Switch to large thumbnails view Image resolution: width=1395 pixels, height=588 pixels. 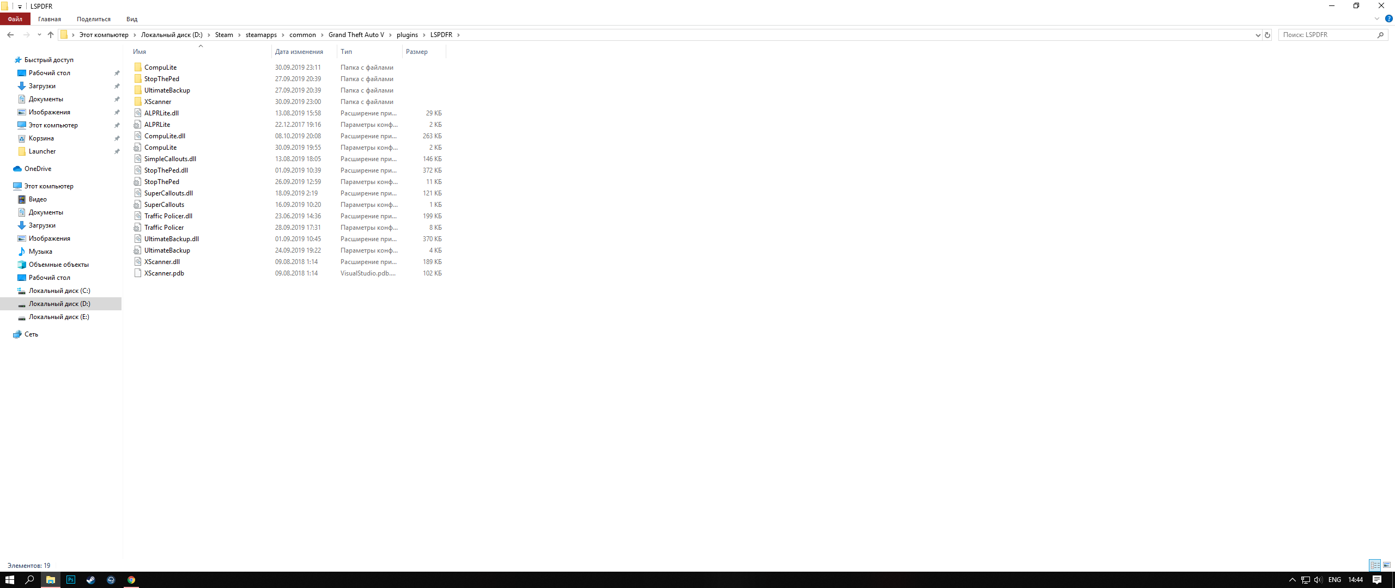tap(1387, 565)
